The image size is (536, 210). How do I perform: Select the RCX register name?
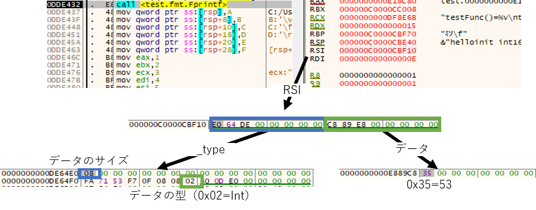point(317,17)
